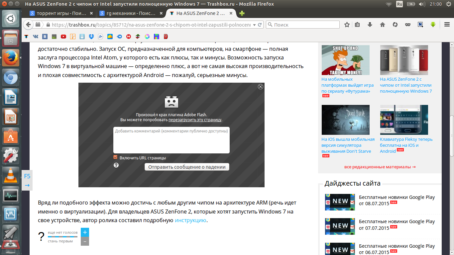Open Google Play freebies from 08.07.2015
Screen dimensions: 454x255
(x=397, y=200)
